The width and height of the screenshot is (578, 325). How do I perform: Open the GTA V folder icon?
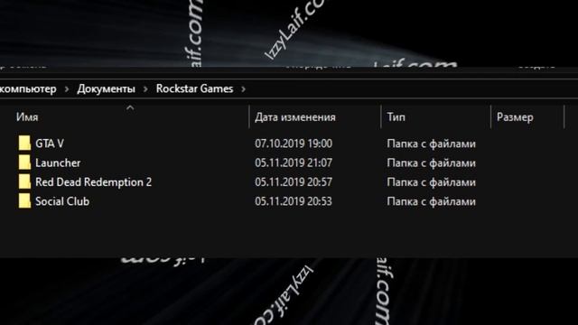(x=24, y=143)
